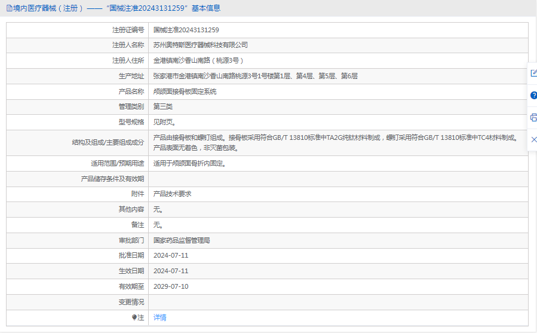Click the edit feedback icon on right sidebar

533,73
